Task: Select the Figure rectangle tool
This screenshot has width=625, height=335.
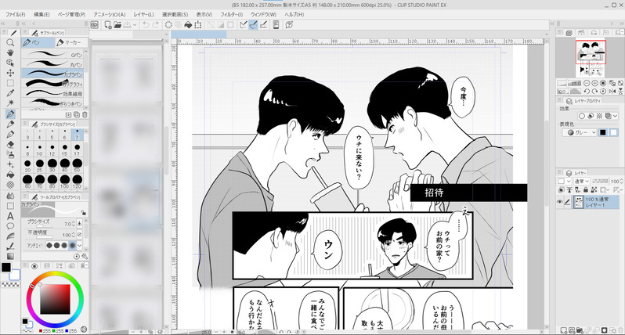Action: coord(10,206)
